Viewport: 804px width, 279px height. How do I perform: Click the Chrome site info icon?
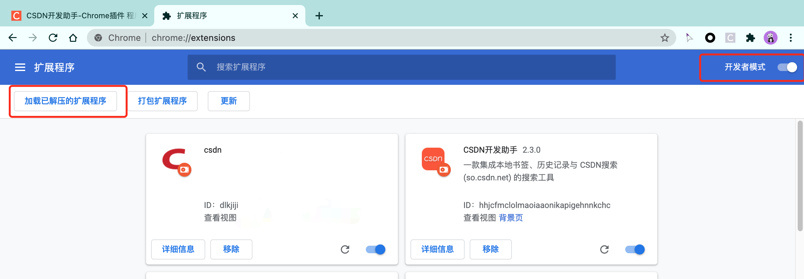click(98, 38)
